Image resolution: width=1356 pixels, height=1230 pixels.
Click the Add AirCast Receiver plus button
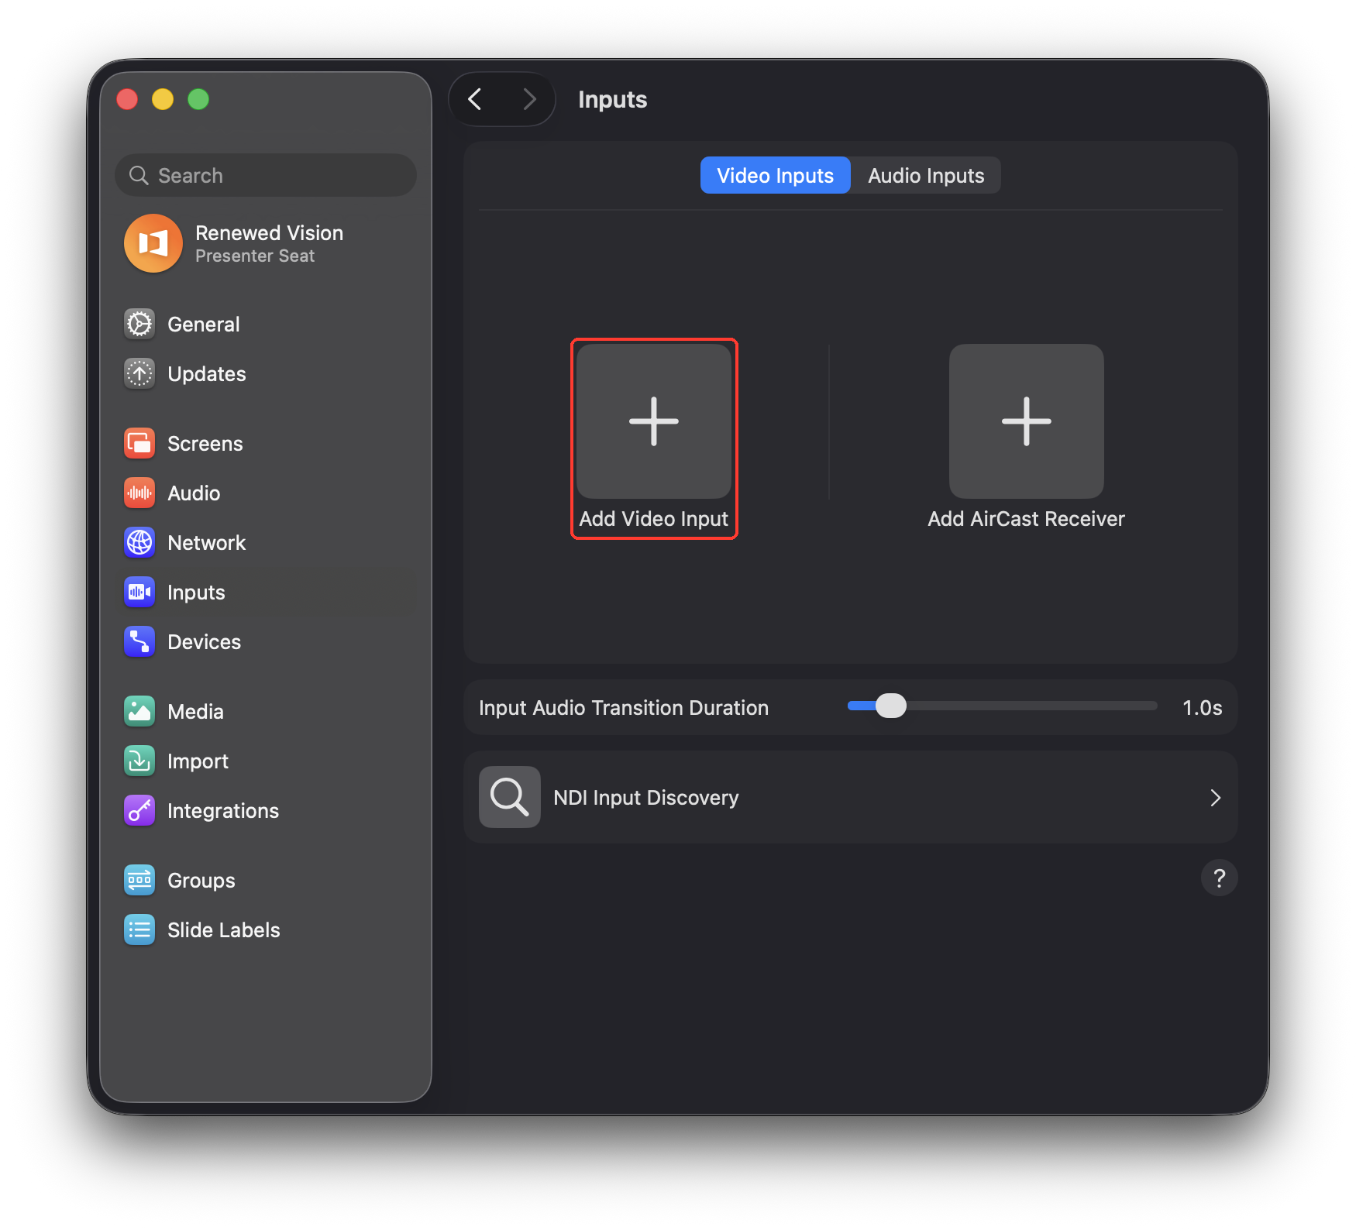[x=1027, y=421]
